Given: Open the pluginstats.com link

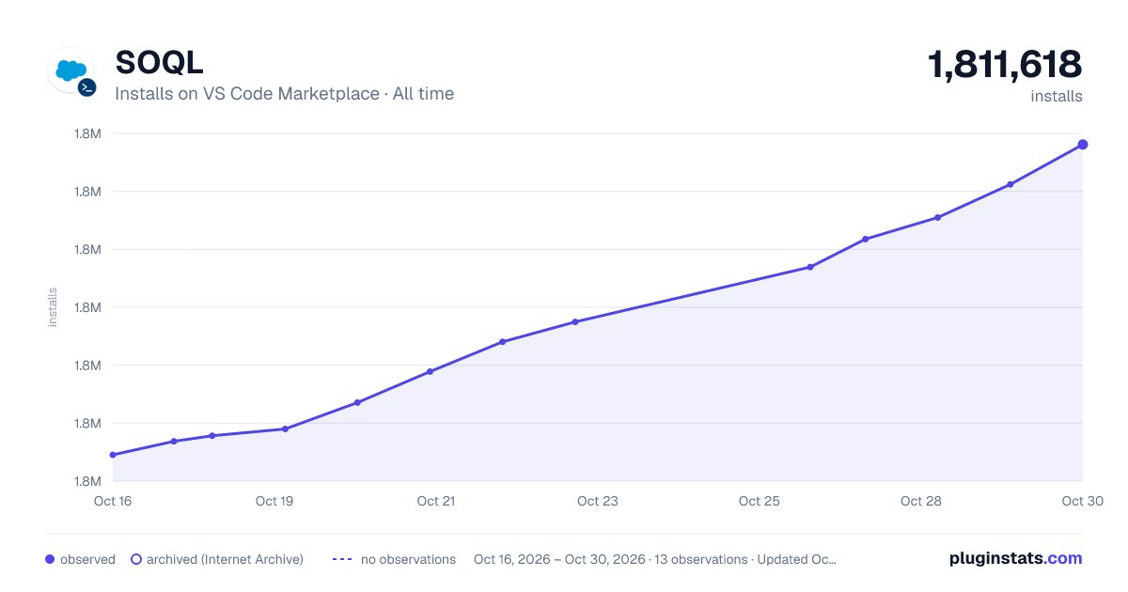Looking at the screenshot, I should [x=1016, y=558].
